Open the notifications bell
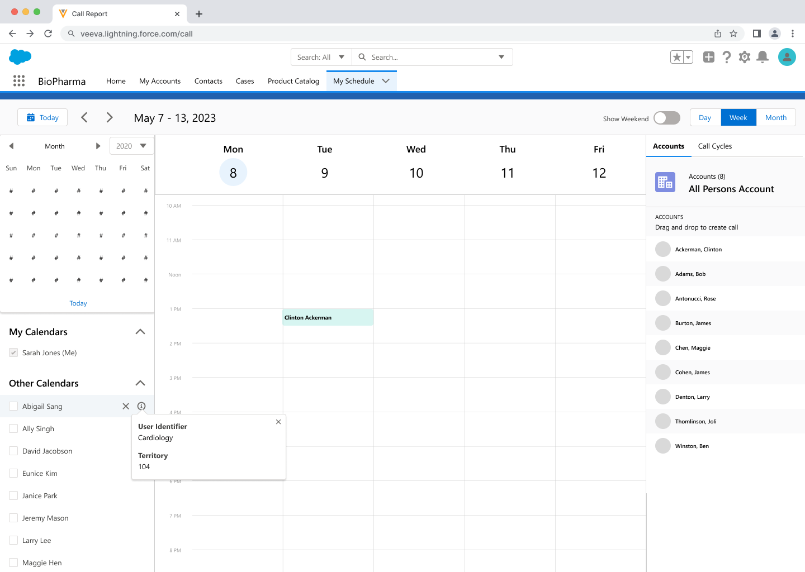Image resolution: width=805 pixels, height=572 pixels. click(x=762, y=57)
